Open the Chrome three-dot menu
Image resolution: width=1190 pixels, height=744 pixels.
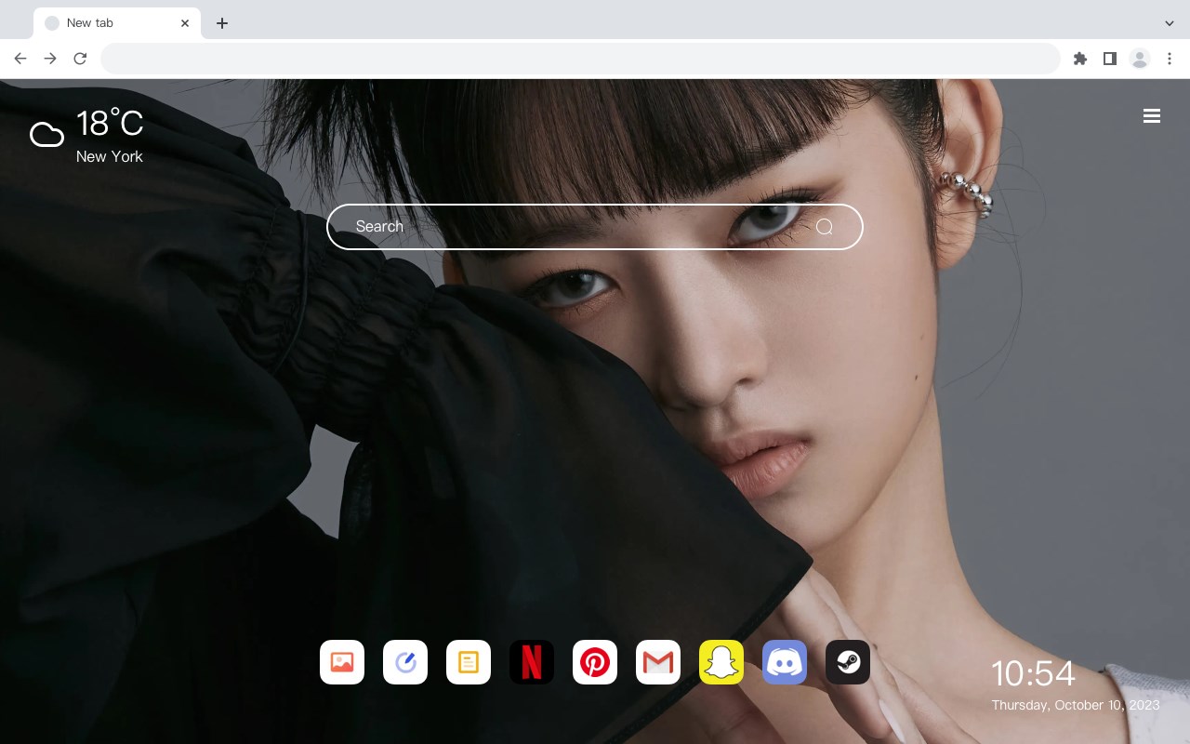pyautogui.click(x=1170, y=59)
